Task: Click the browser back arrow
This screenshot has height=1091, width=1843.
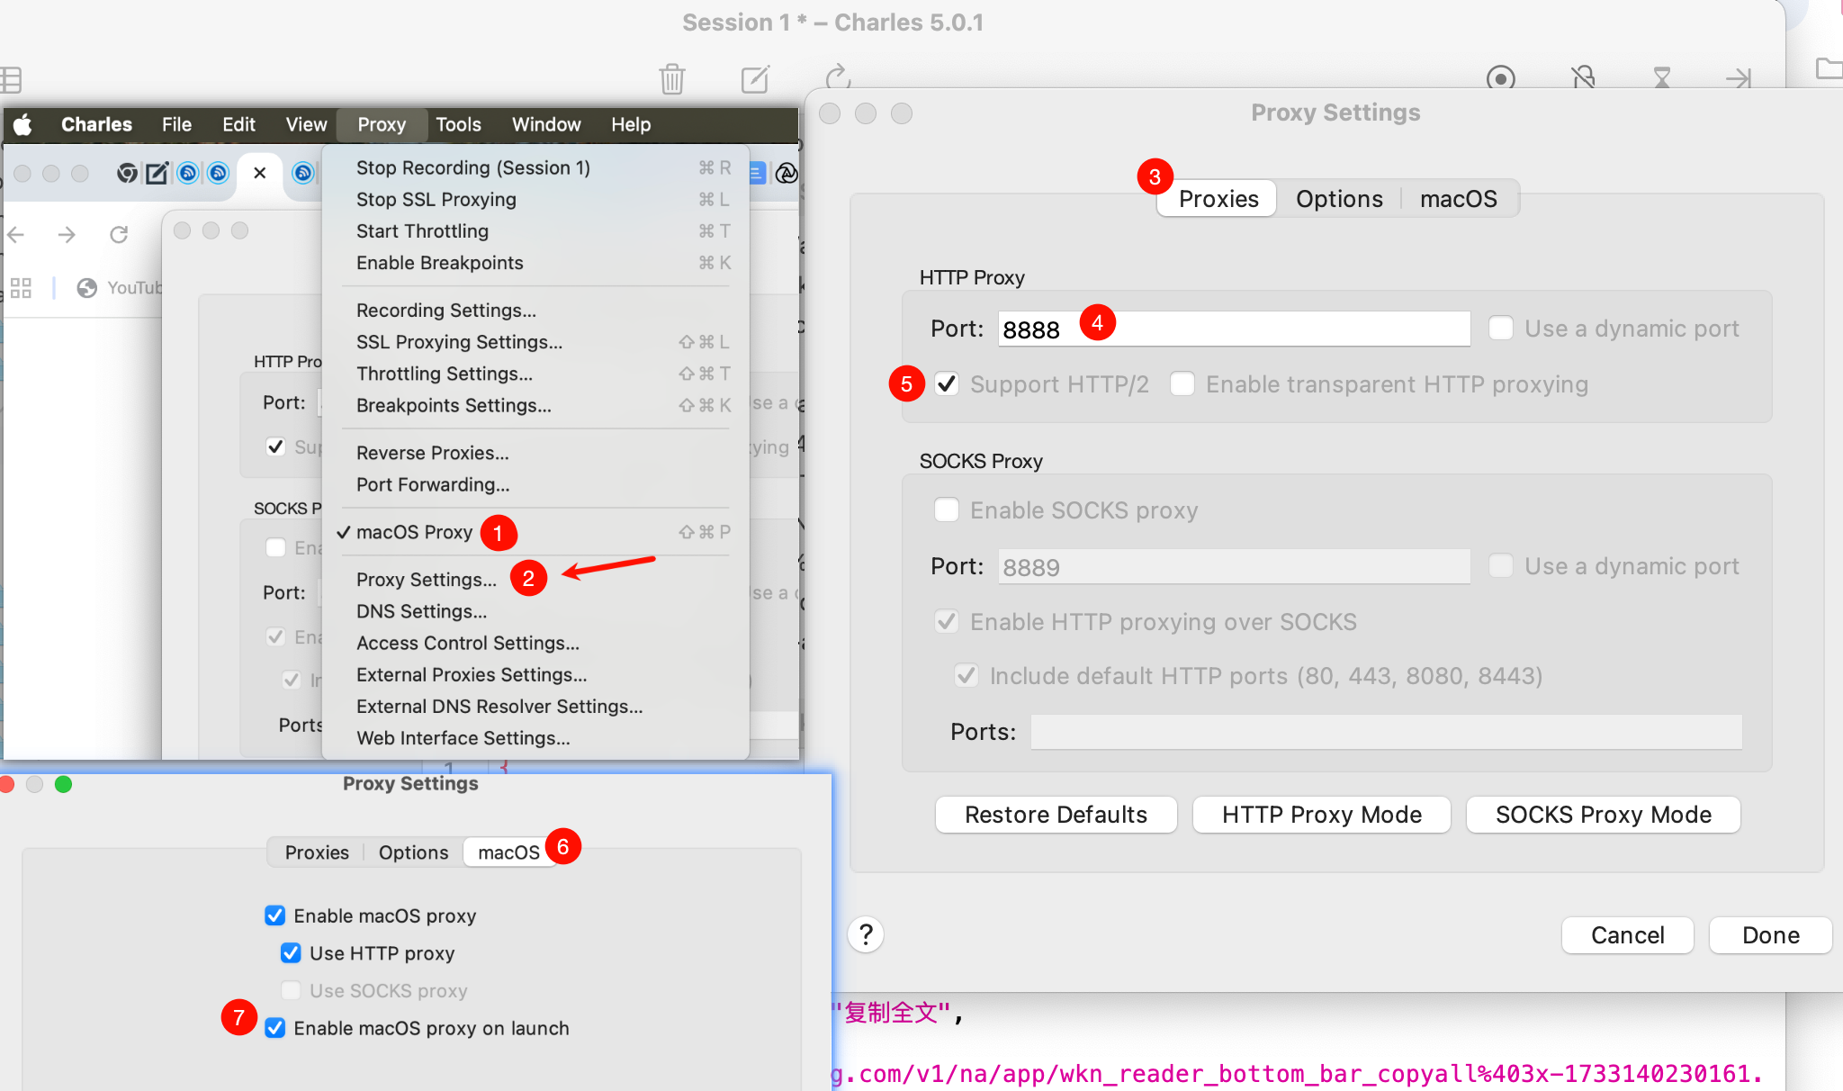Action: tap(16, 235)
